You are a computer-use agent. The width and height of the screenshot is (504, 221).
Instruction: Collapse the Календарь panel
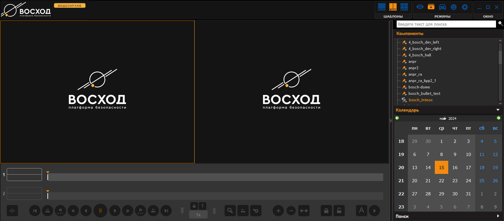tap(498, 110)
